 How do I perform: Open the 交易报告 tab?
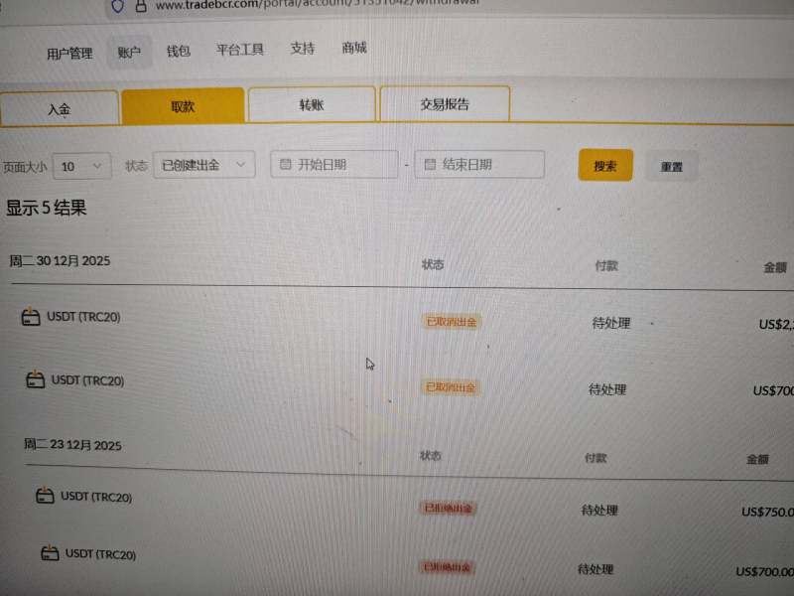click(445, 104)
